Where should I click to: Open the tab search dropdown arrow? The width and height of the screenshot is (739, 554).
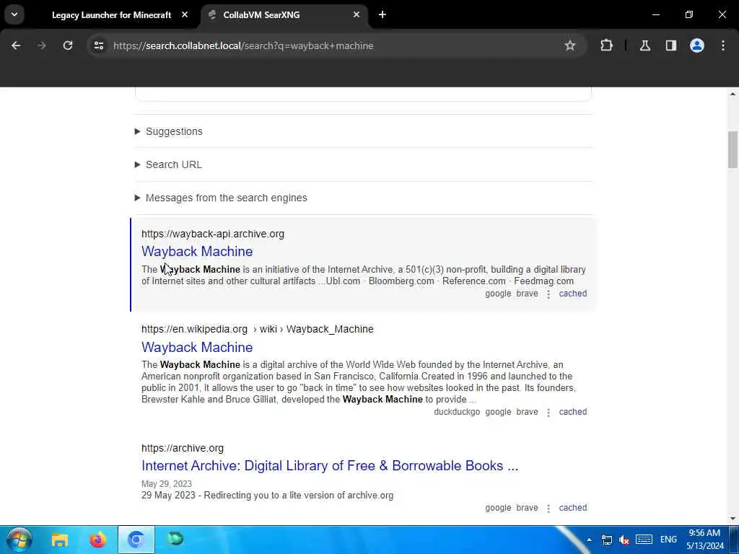(x=14, y=14)
